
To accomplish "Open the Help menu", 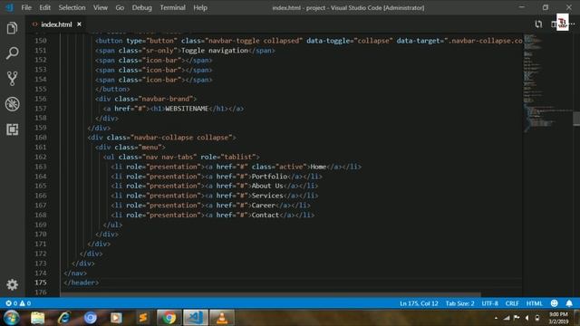I will 200,7.
